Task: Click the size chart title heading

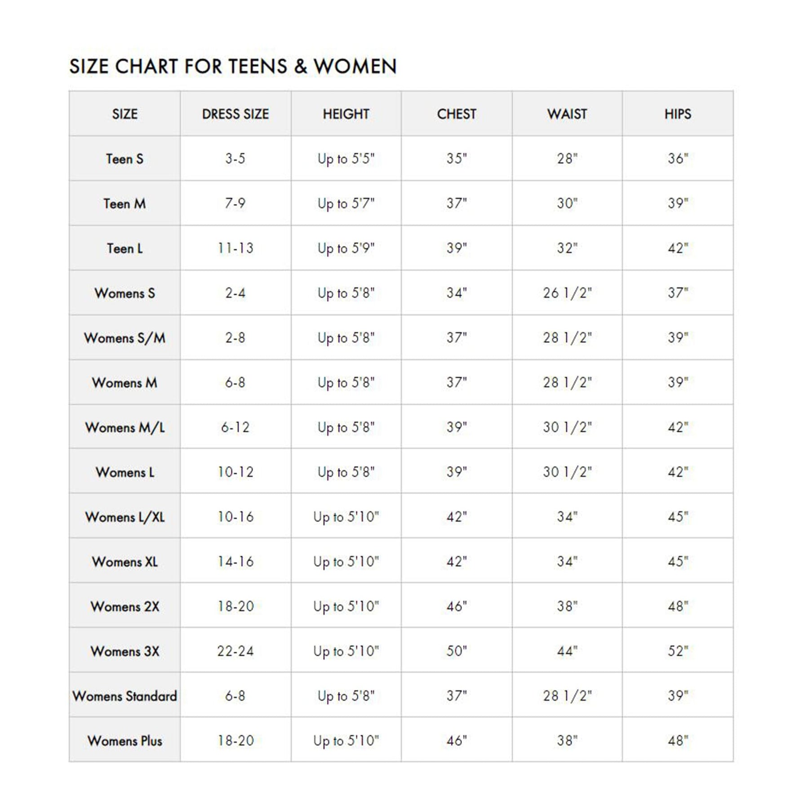Action: point(233,67)
